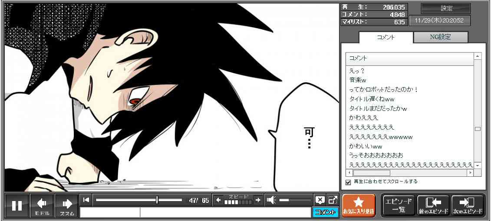This screenshot has width=491, height=221.
Task: Increase playback speed with right arrow
Action: coord(258,200)
